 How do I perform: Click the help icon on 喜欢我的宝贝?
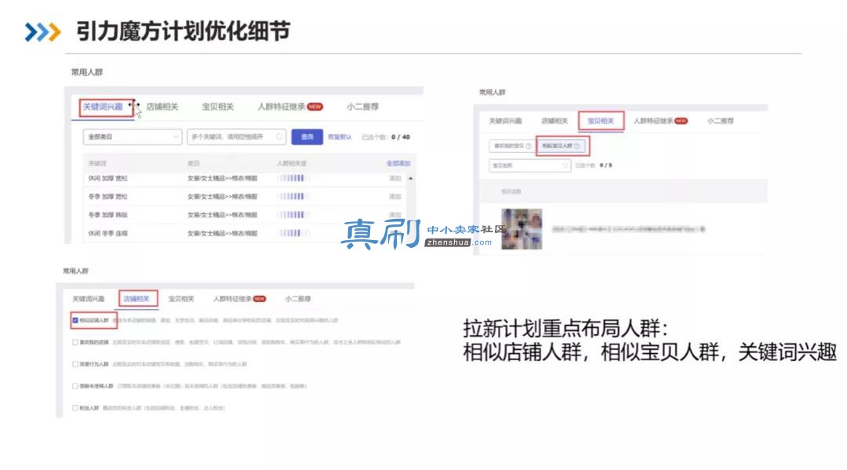[x=529, y=146]
